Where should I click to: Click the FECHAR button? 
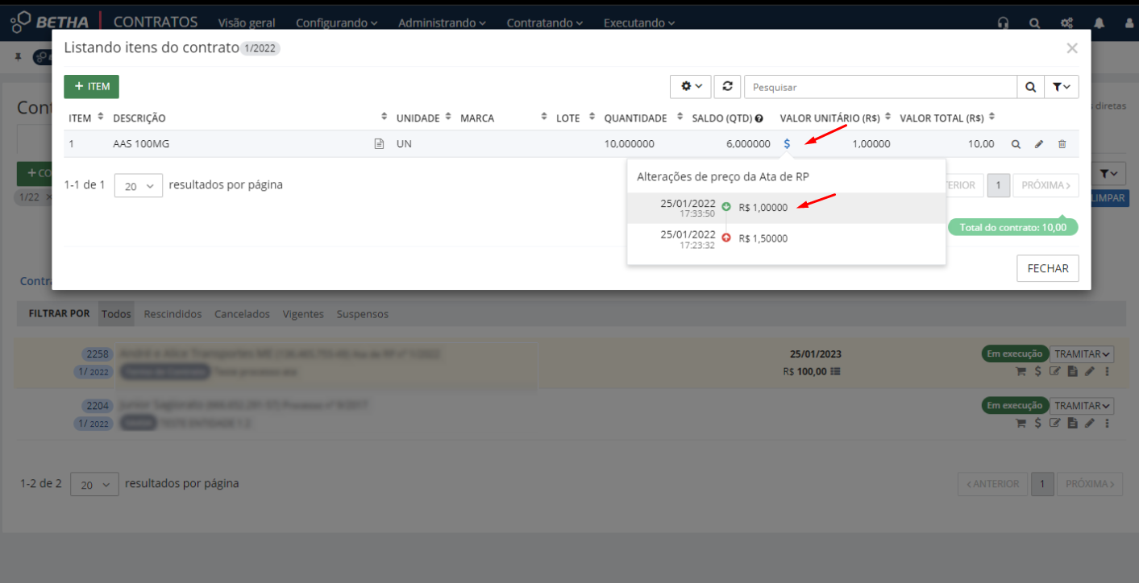coord(1048,268)
